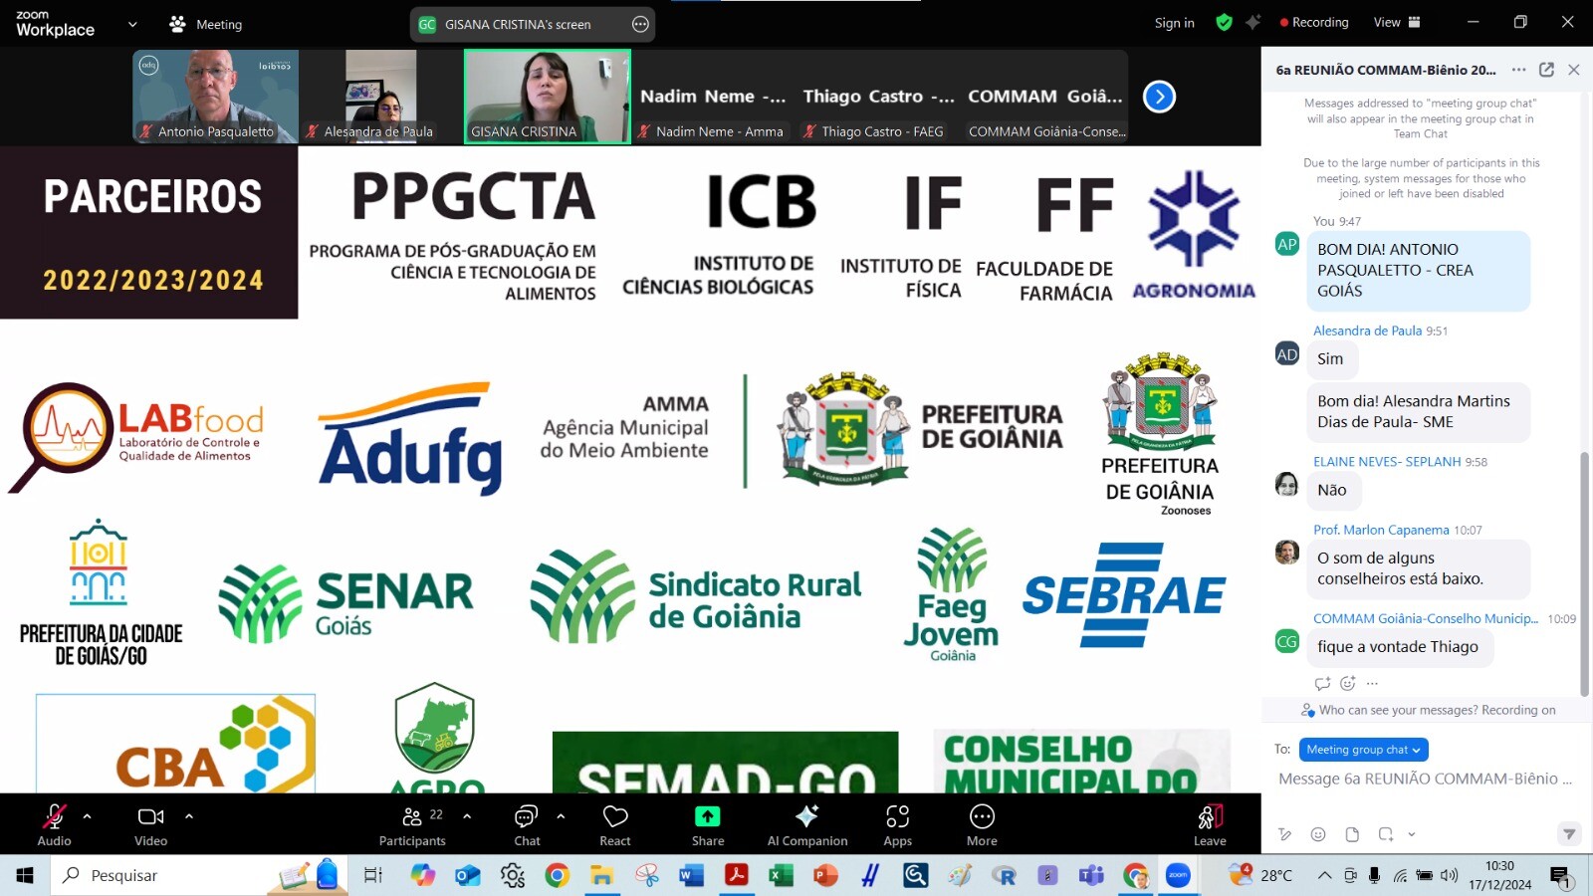Click the AI Companion sparkle icon in top bar
This screenshot has height=896, width=1593.
click(x=1253, y=22)
